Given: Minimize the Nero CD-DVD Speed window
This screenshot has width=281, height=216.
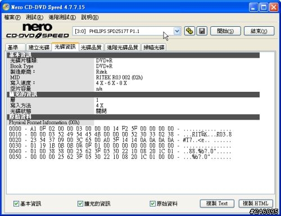Looking at the screenshot, I should [x=253, y=7].
